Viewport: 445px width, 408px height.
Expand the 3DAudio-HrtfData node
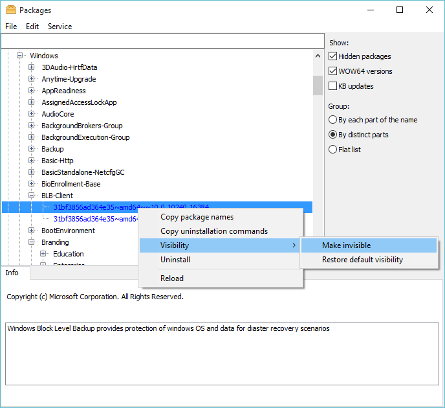(x=31, y=67)
